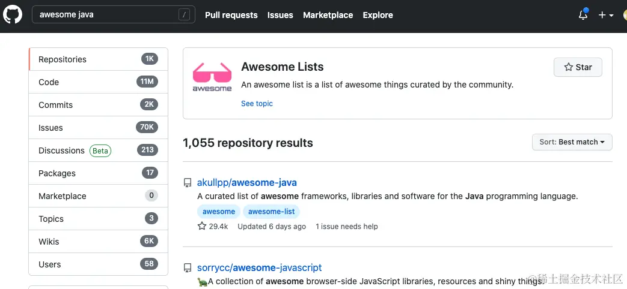Click the Awesome Lists sunglasses logo
The height and width of the screenshot is (289, 627).
click(x=212, y=77)
